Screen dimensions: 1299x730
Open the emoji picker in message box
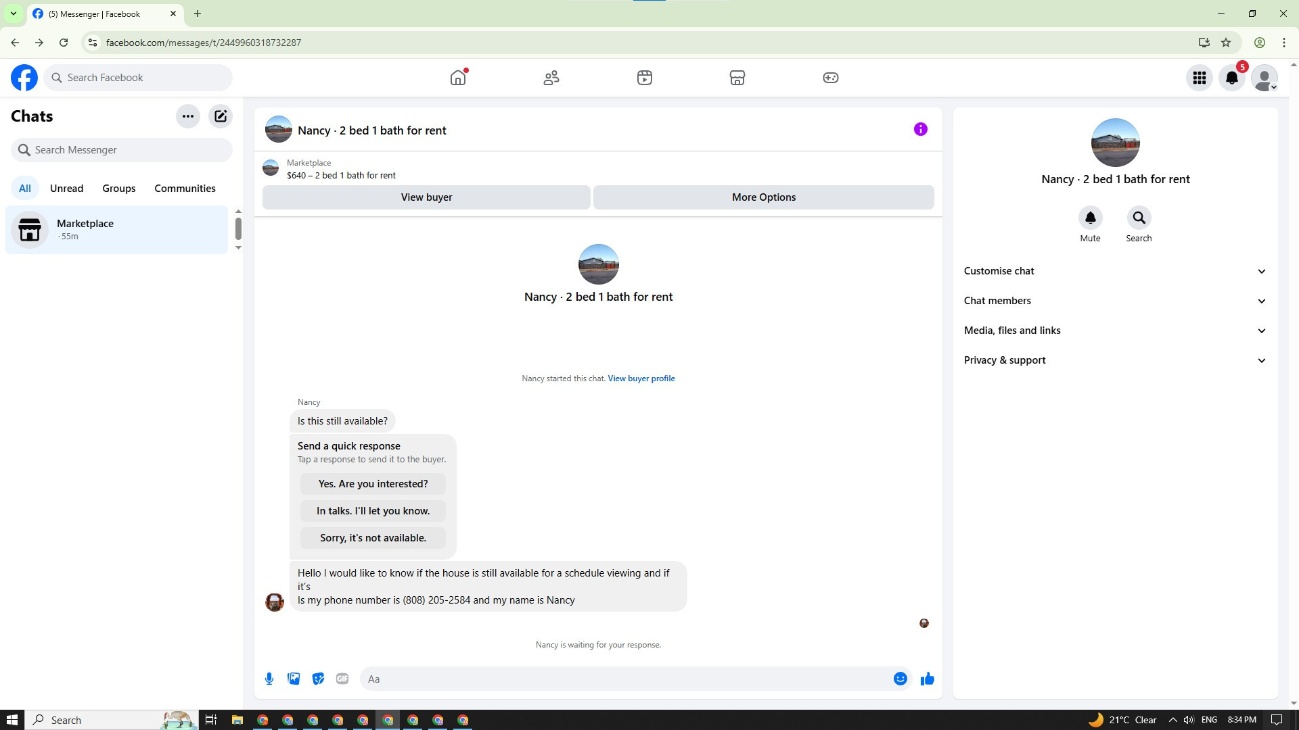coord(900,679)
